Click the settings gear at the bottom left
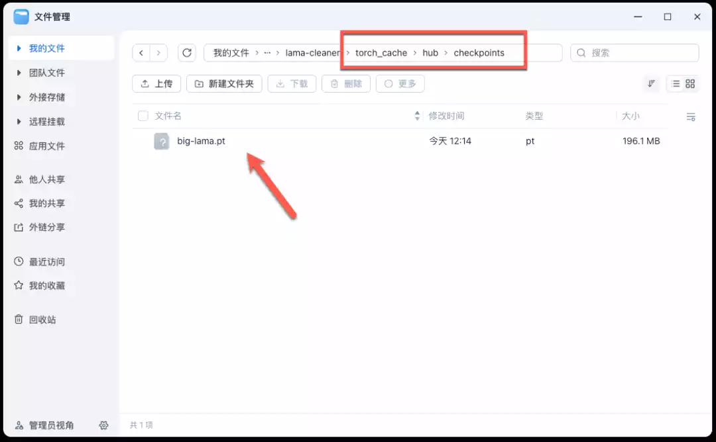The width and height of the screenshot is (716, 442). coord(103,425)
